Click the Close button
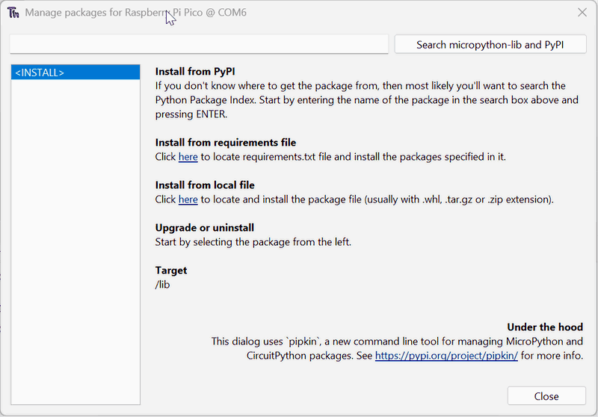598x417 pixels. click(x=546, y=396)
